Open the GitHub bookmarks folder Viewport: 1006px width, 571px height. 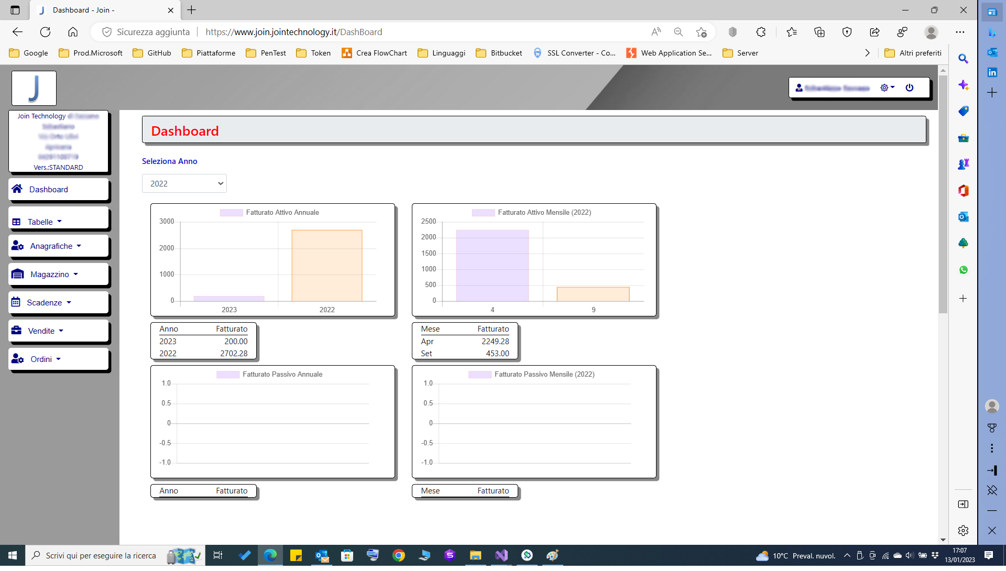click(x=152, y=53)
